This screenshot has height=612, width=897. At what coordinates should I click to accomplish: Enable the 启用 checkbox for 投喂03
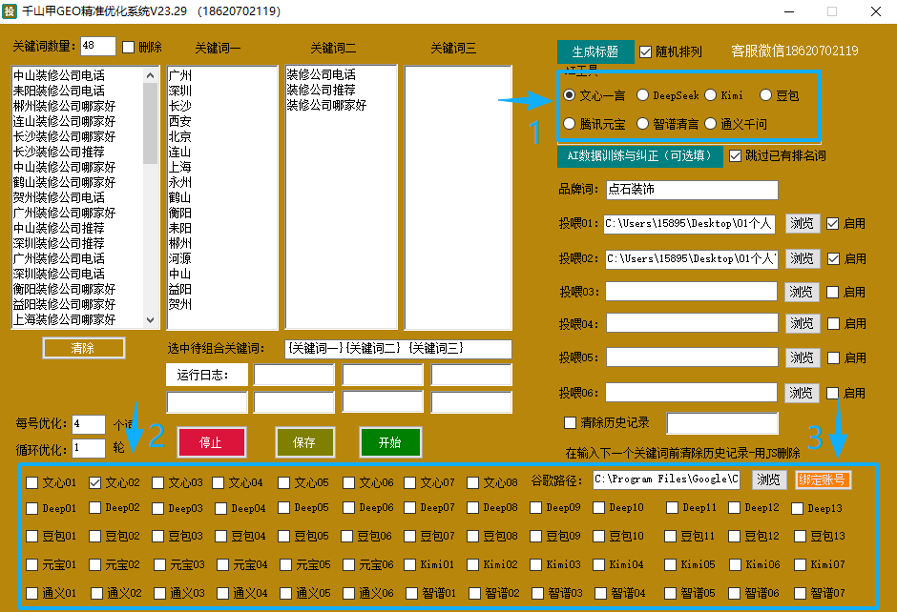833,292
